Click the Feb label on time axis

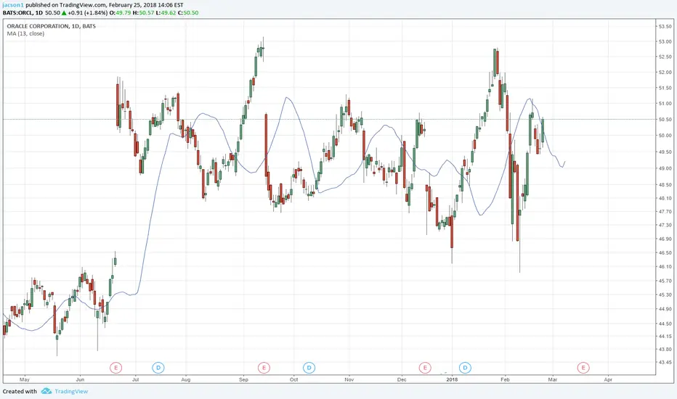coord(505,379)
